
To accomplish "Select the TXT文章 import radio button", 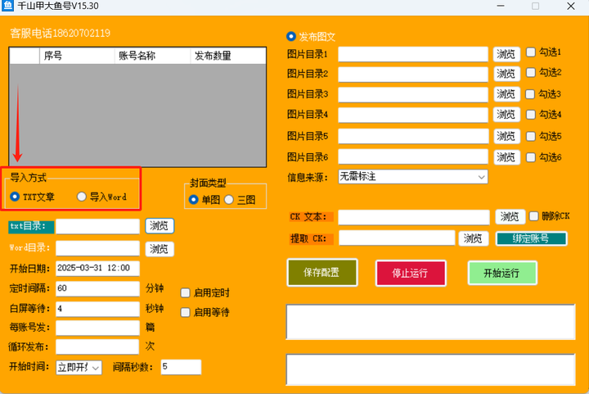I will pyautogui.click(x=15, y=197).
